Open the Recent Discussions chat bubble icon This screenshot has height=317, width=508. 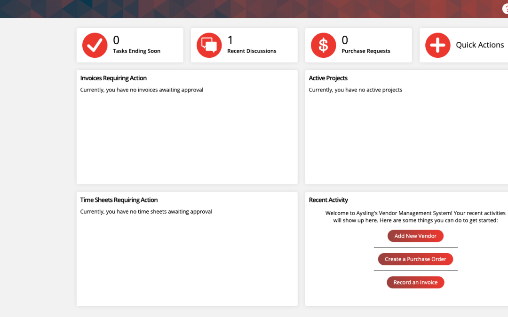[209, 45]
